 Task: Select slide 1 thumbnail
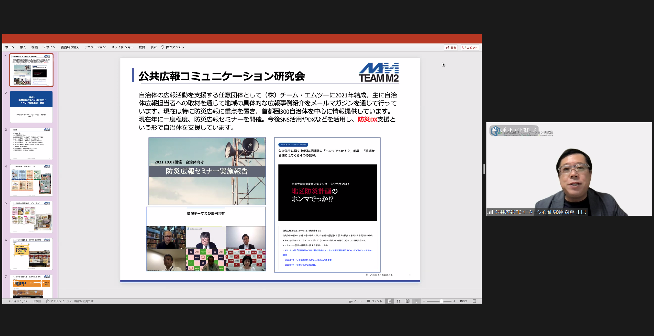click(x=31, y=70)
